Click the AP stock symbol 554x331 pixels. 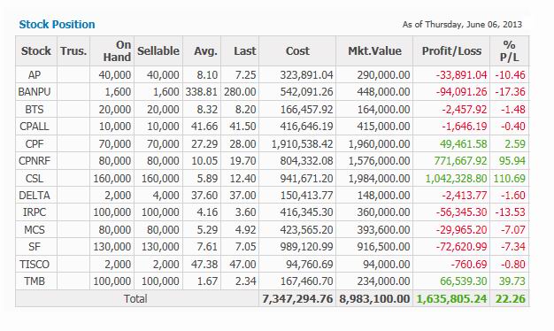pyautogui.click(x=35, y=75)
